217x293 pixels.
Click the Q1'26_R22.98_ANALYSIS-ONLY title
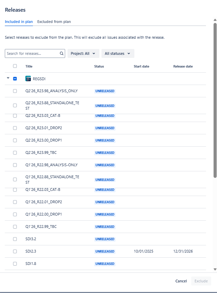pos(51,165)
